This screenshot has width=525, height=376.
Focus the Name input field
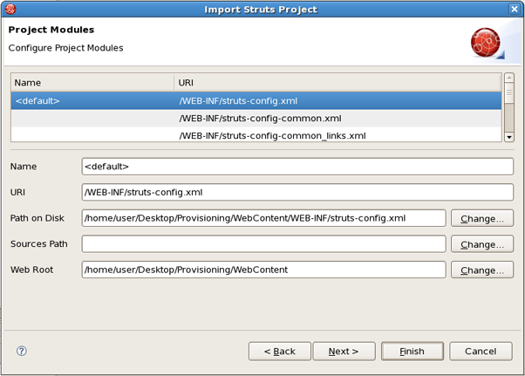pos(297,167)
